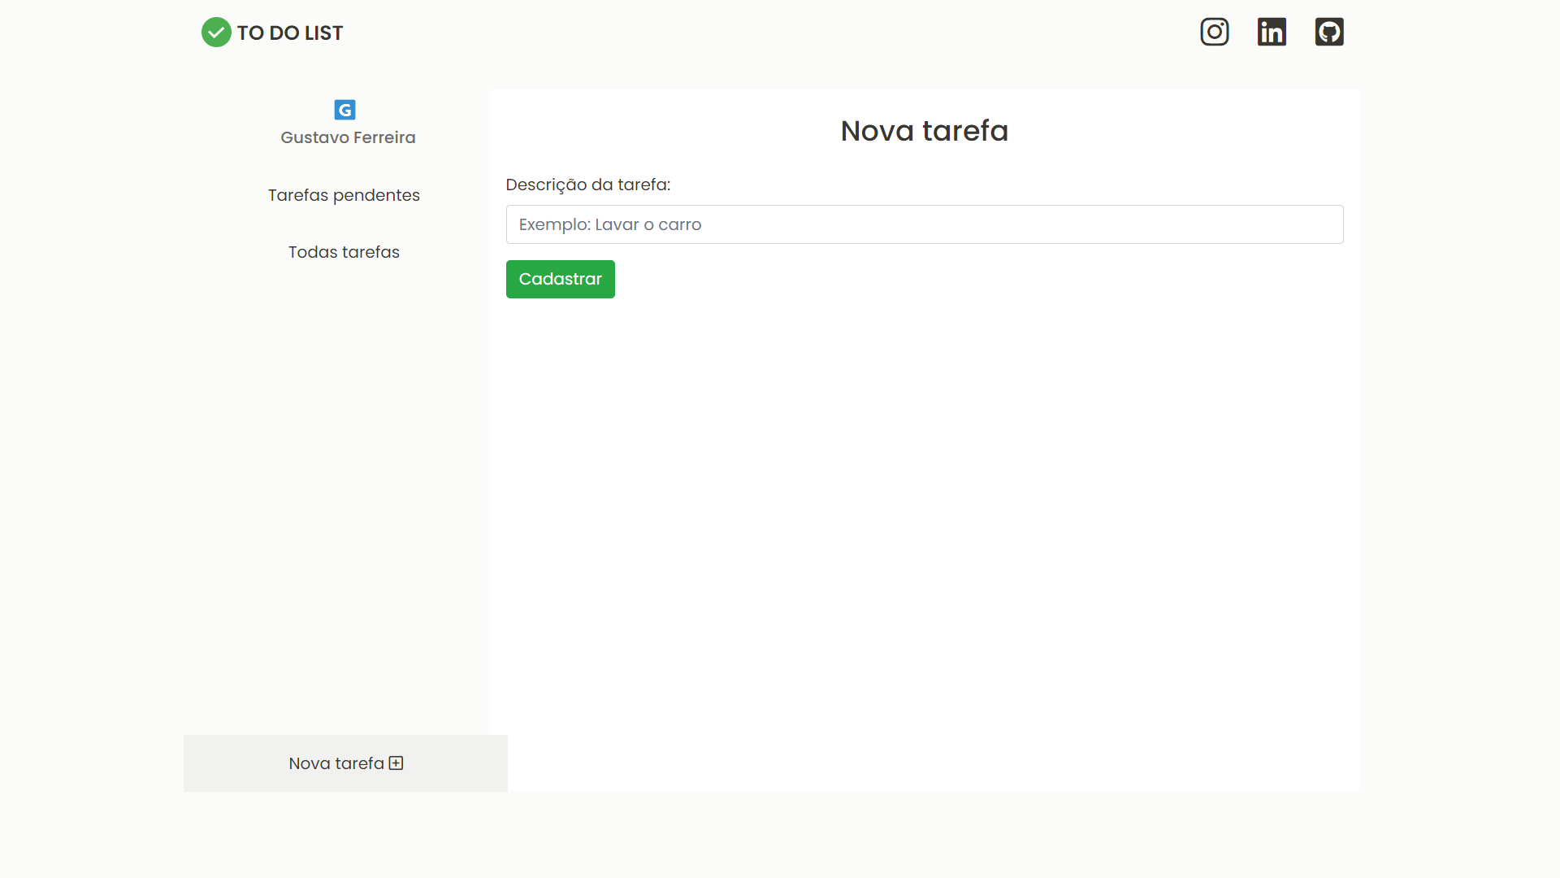Select the Nova tarefa sidebar item

coord(345,763)
